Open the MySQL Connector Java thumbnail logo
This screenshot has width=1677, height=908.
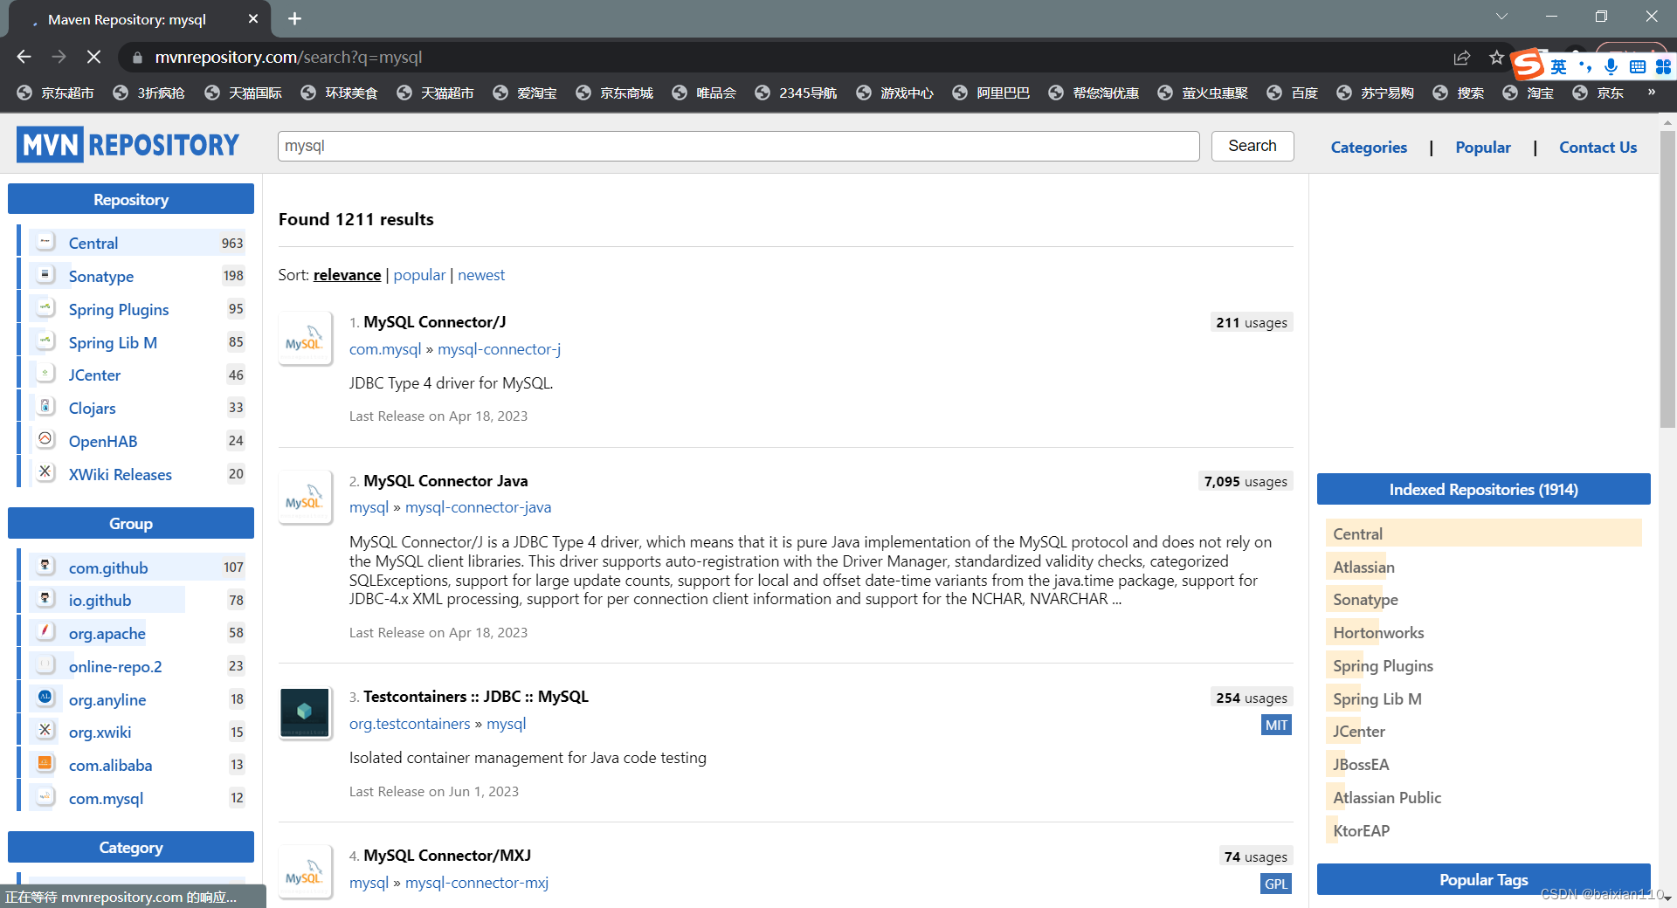[x=305, y=497]
